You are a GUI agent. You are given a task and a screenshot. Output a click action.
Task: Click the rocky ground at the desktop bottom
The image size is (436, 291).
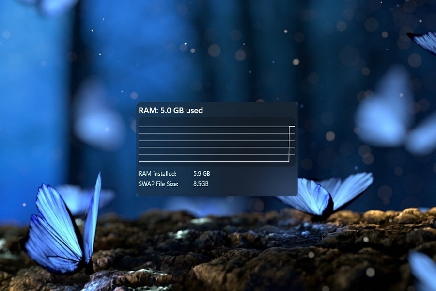218,252
